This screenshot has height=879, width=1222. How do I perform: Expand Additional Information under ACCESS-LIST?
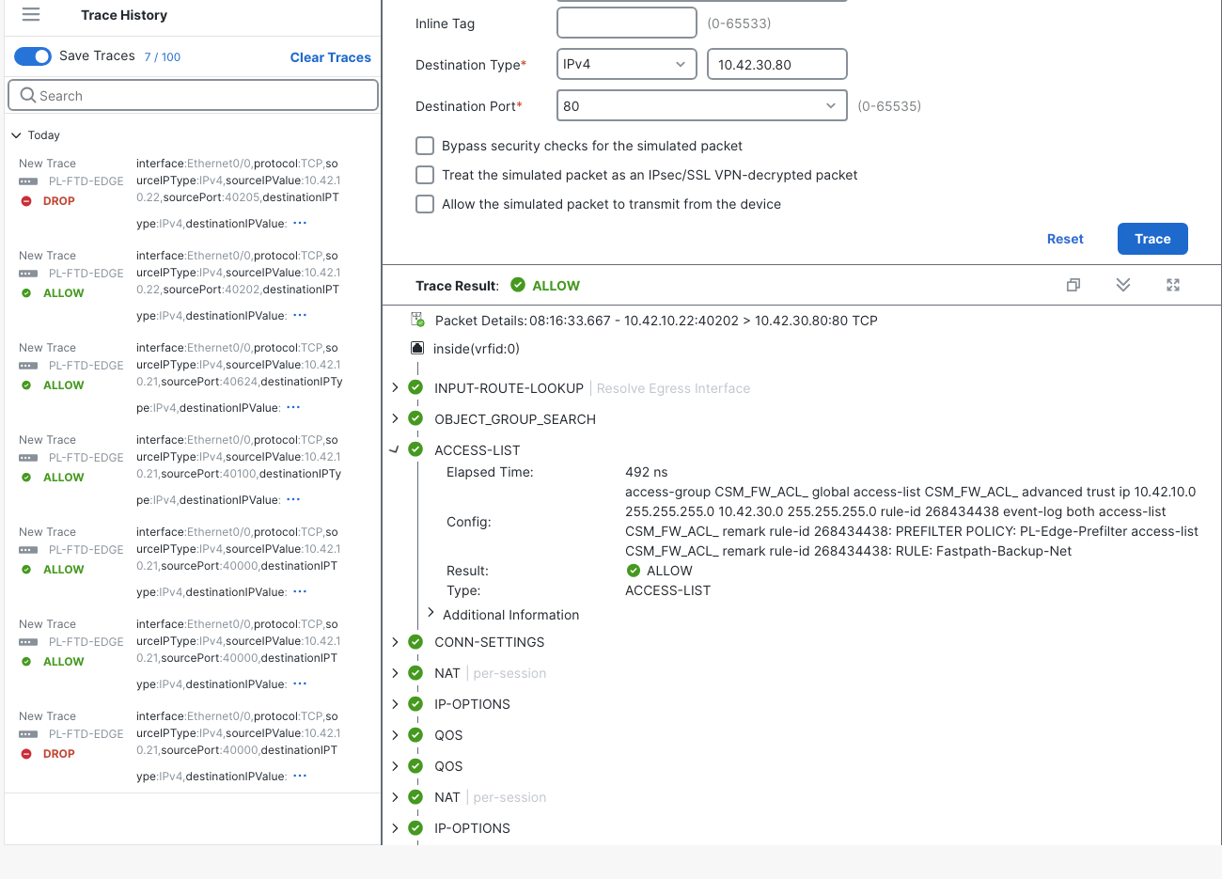pyautogui.click(x=431, y=613)
